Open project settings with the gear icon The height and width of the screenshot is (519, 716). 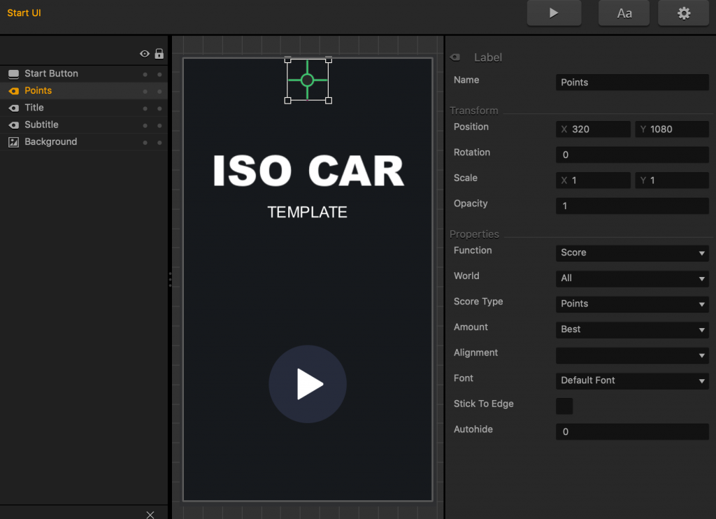(683, 13)
